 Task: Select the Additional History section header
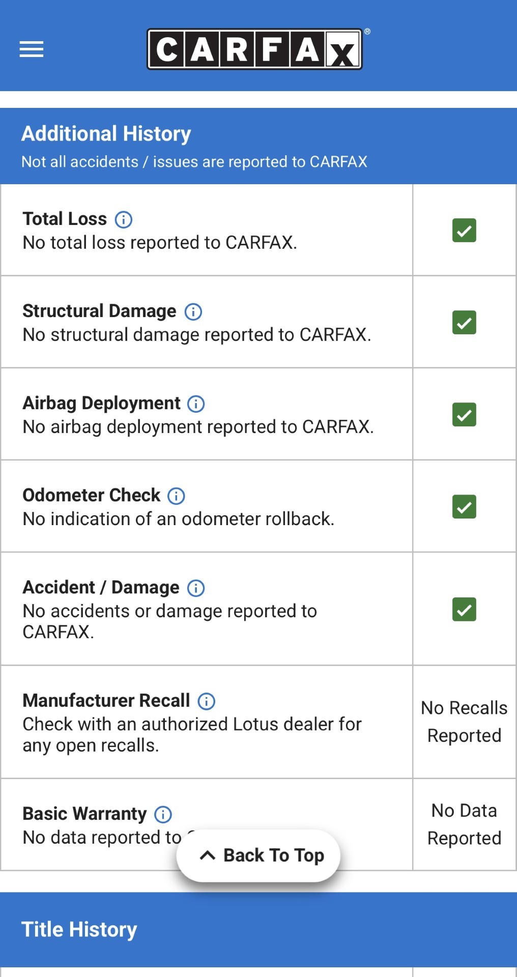click(106, 134)
